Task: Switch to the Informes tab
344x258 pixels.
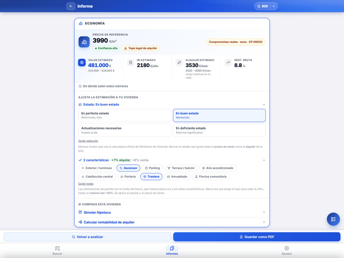Action: pos(172,251)
